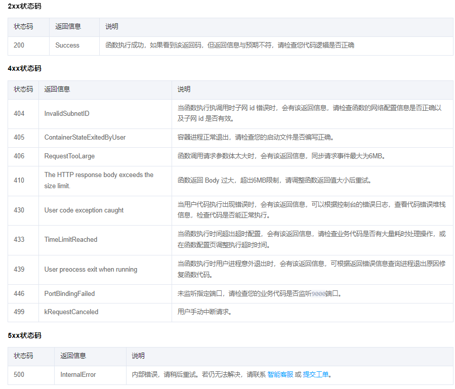This screenshot has height=389, width=455.
Task: Click the 405 description 容器进程正常退出
Action: click(256, 137)
